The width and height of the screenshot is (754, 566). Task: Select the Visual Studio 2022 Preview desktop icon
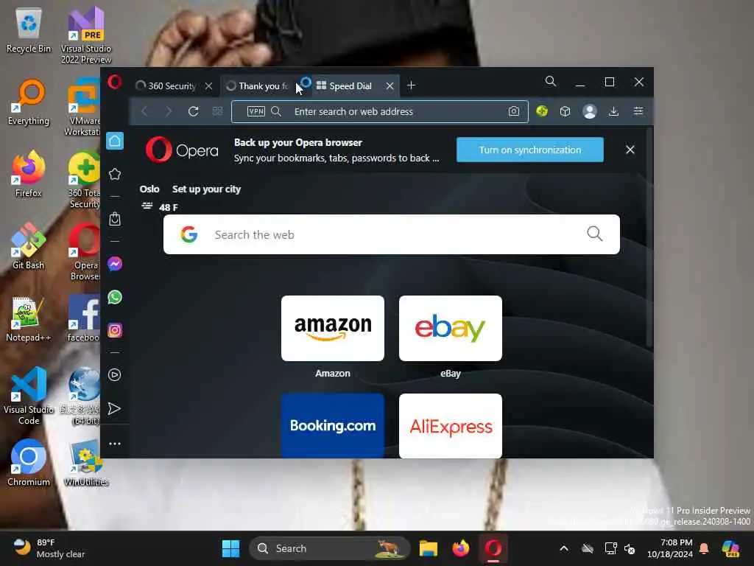[x=86, y=35]
